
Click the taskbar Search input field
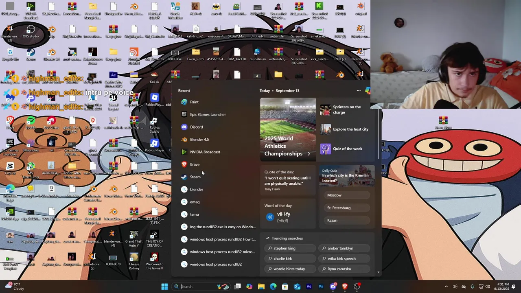pyautogui.click(x=201, y=286)
